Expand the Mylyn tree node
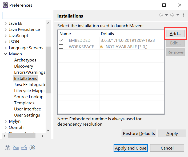 point(6,121)
